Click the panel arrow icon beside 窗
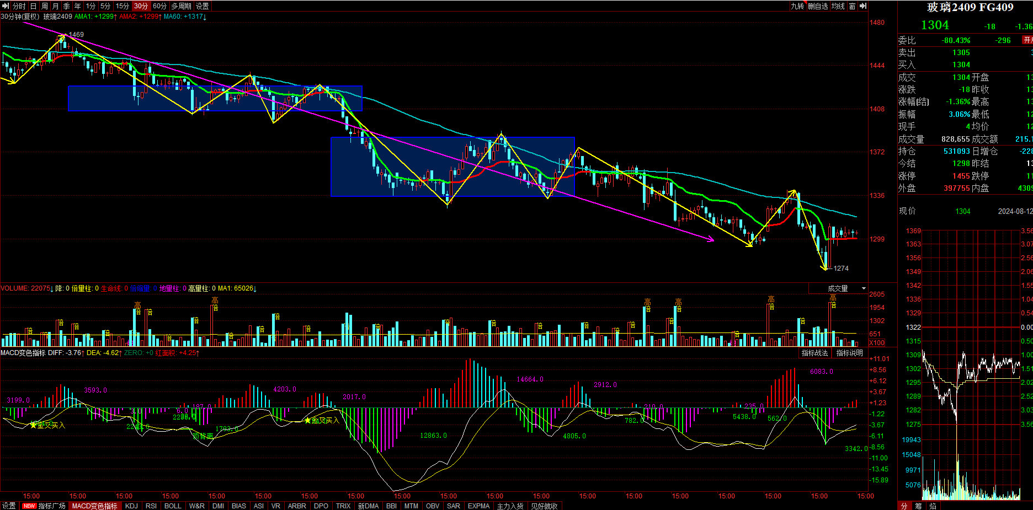The width and height of the screenshot is (1033, 510). tap(863, 6)
